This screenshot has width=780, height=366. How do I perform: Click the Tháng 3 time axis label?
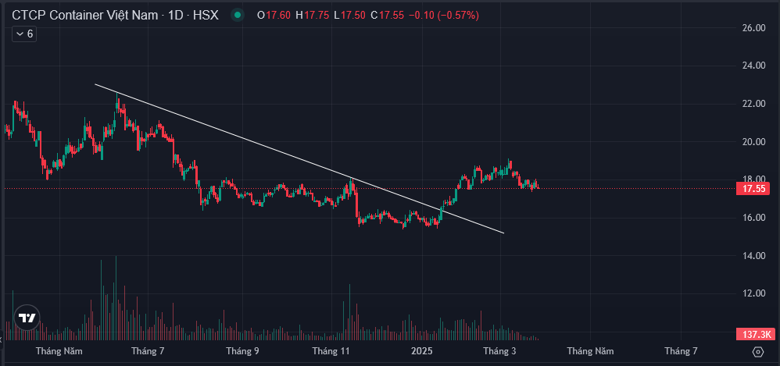pyautogui.click(x=499, y=352)
